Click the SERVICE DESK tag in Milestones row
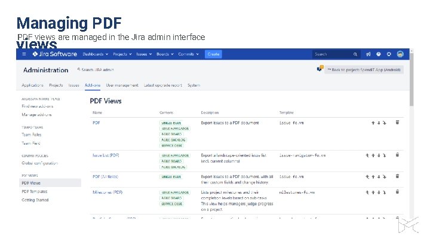 (x=171, y=204)
